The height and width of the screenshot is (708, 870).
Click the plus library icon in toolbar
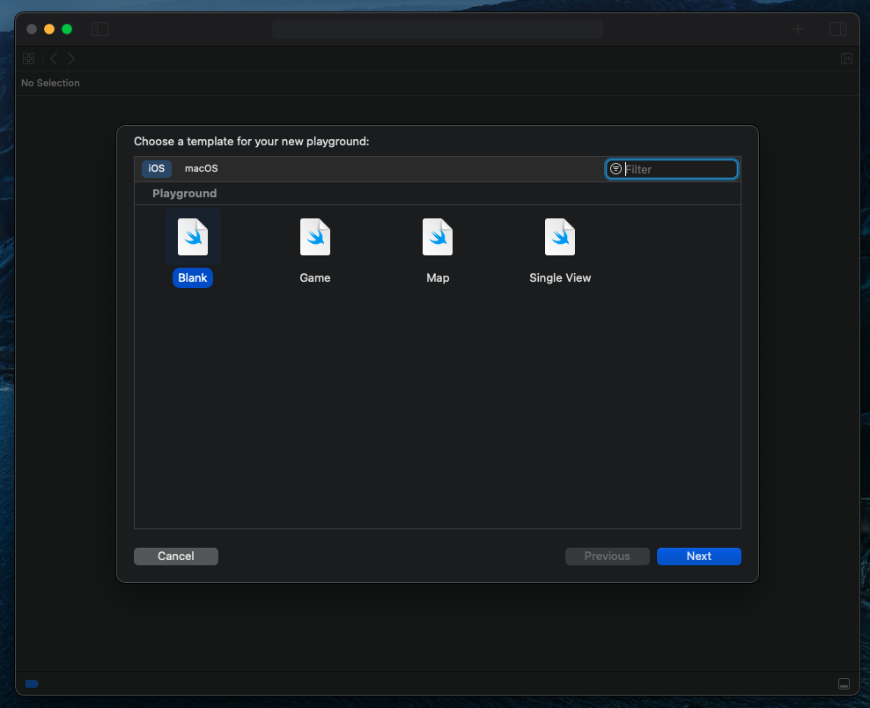pyautogui.click(x=798, y=29)
